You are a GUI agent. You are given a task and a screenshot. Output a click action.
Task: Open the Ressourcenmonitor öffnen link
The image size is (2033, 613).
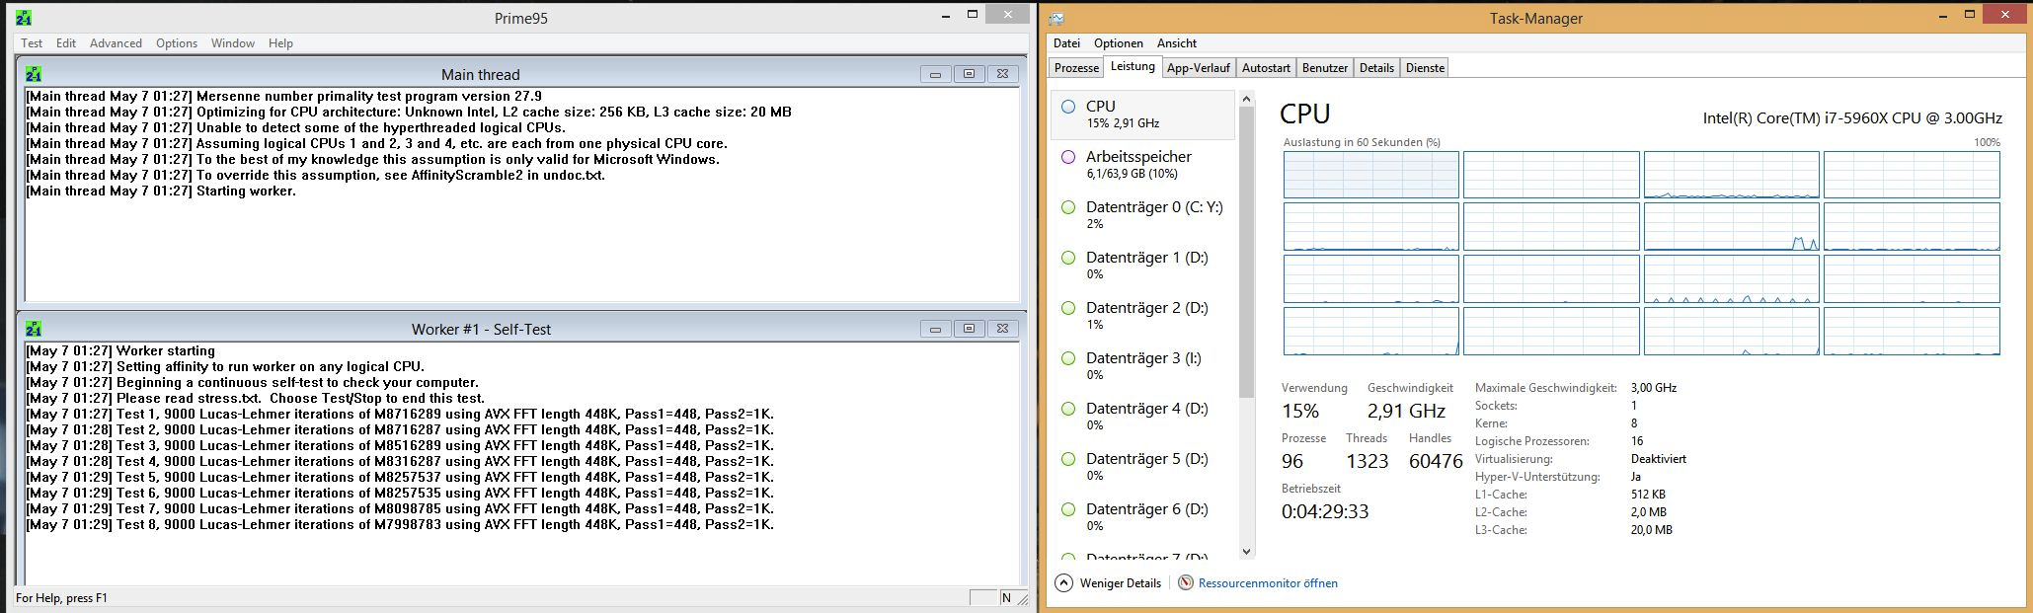coord(1268,583)
